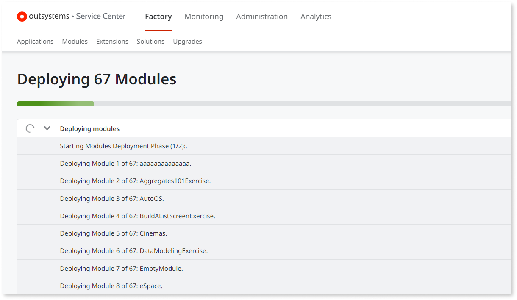Viewport: 517px width, 300px height.
Task: Switch to the Monitoring tab
Action: [x=204, y=17]
